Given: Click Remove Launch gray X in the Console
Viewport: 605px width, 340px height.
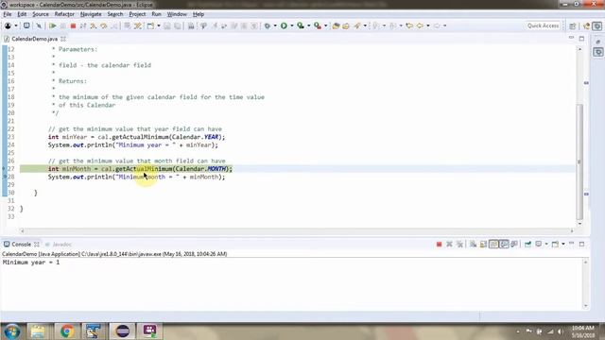Looking at the screenshot, I should [449, 244].
